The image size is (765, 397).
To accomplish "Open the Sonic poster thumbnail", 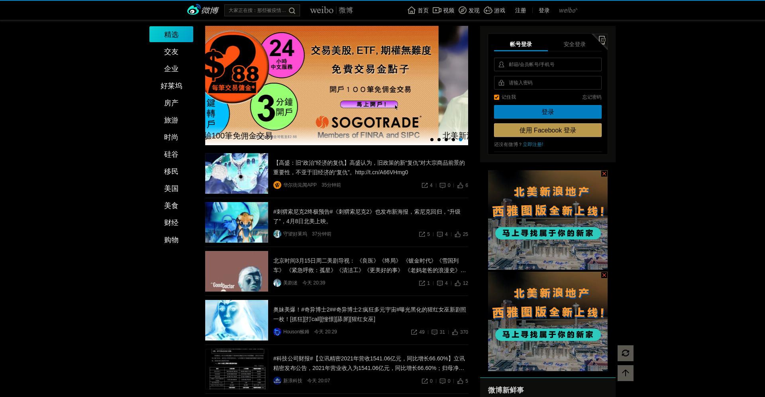I will [x=237, y=222].
